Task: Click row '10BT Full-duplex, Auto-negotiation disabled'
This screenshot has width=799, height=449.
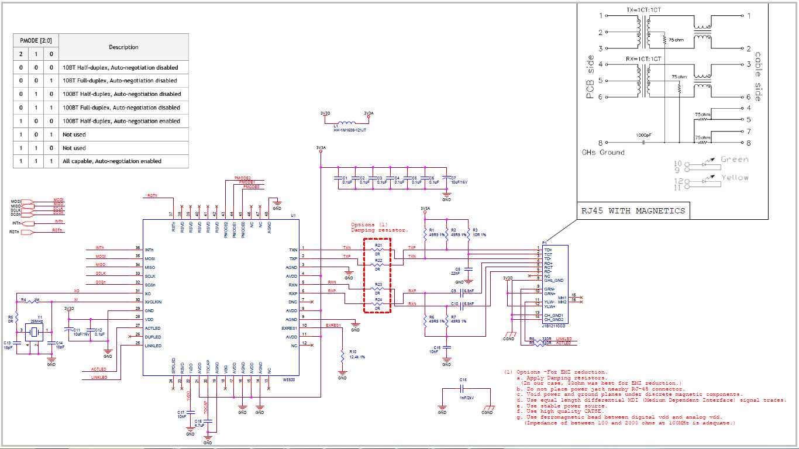Action: tap(101, 81)
